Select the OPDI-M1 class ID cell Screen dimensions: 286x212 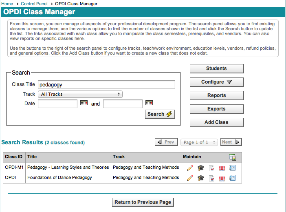click(14, 168)
